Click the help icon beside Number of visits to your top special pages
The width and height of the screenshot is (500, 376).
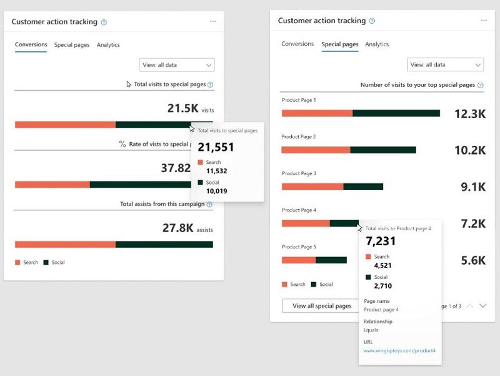(479, 84)
